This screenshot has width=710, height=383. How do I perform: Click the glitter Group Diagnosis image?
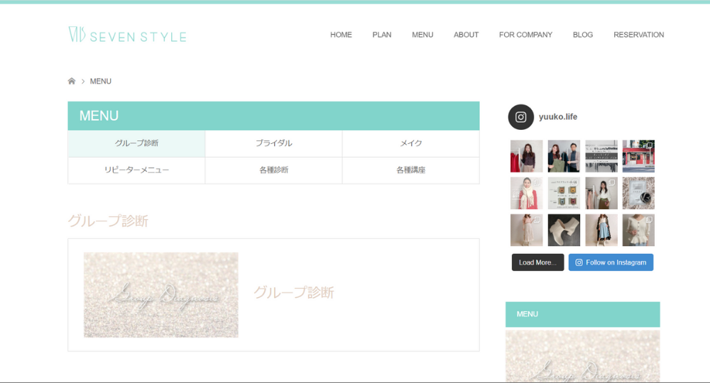[x=161, y=294]
